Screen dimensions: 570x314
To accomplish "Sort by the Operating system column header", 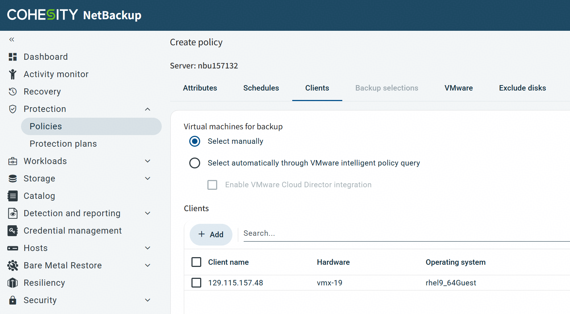I will click(455, 262).
